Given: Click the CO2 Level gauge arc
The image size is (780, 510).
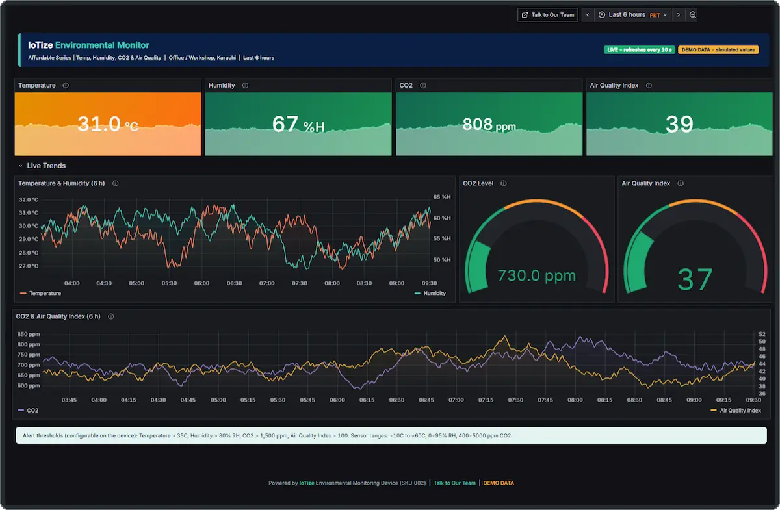Looking at the screenshot, I should pyautogui.click(x=537, y=246).
